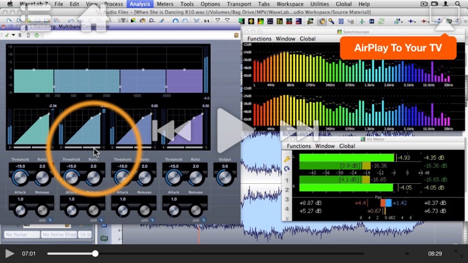The width and height of the screenshot is (468, 263).
Task: Click the user account icon in menu bar
Action: pyautogui.click(x=446, y=4)
